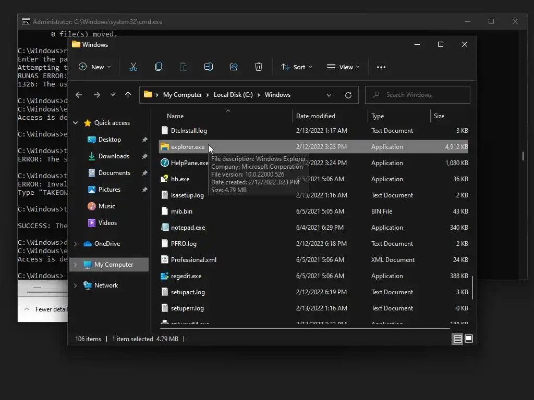This screenshot has height=400, width=534.
Task: Open the See more three-dots menu
Action: click(381, 67)
